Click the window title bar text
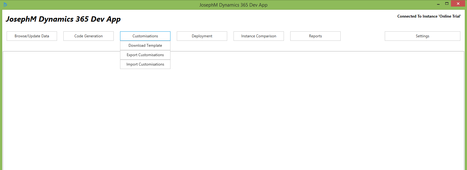The width and height of the screenshot is (467, 170). pos(233,5)
